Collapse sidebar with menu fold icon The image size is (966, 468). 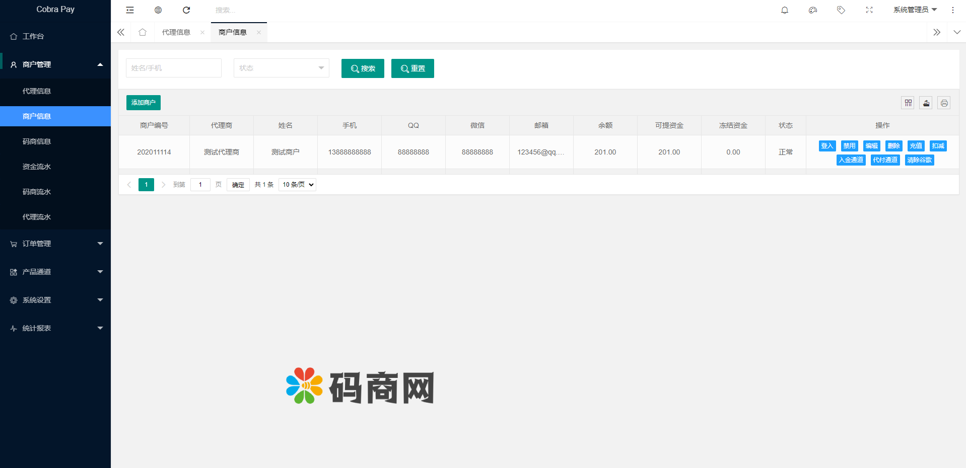(130, 10)
